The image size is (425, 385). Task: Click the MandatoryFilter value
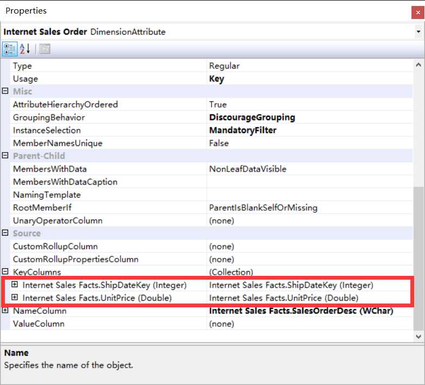[243, 130]
